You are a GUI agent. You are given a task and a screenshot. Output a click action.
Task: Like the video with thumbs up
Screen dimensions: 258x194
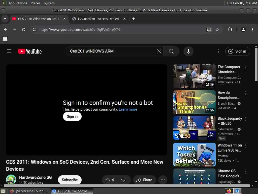(x=110, y=180)
